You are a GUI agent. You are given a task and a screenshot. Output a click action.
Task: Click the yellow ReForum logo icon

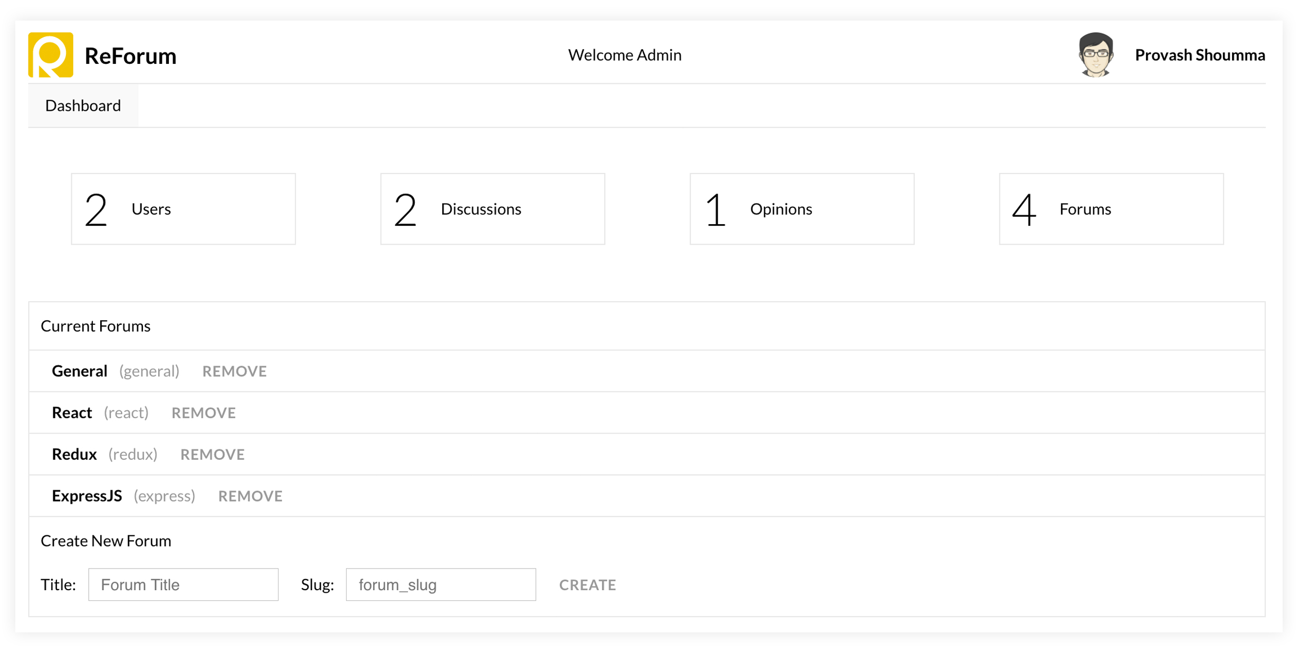[x=51, y=55]
